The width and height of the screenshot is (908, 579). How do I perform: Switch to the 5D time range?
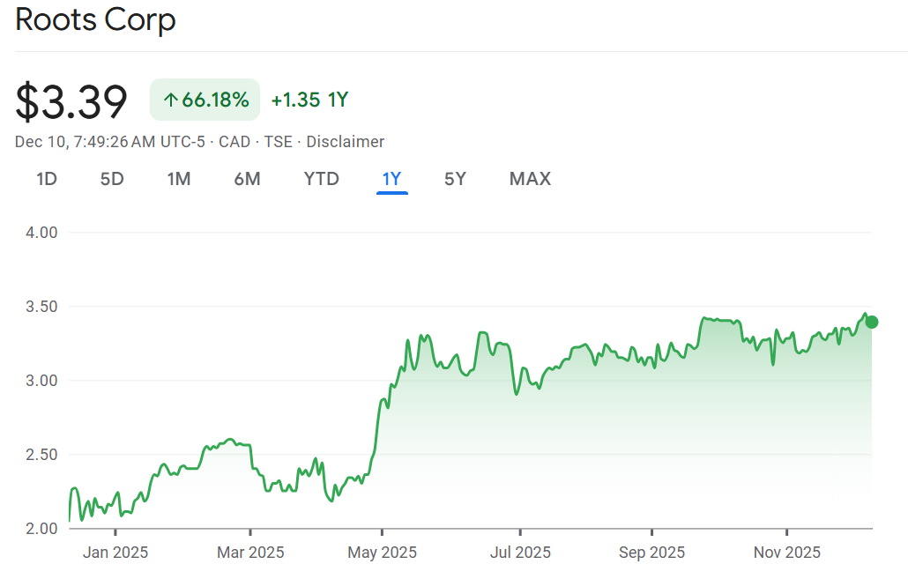click(x=112, y=179)
